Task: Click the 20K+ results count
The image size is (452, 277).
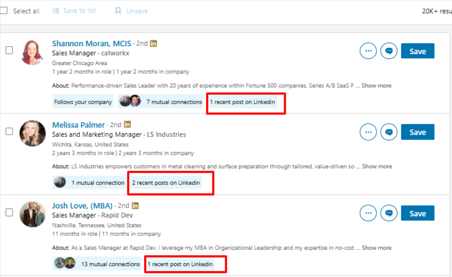Action: tap(437, 11)
